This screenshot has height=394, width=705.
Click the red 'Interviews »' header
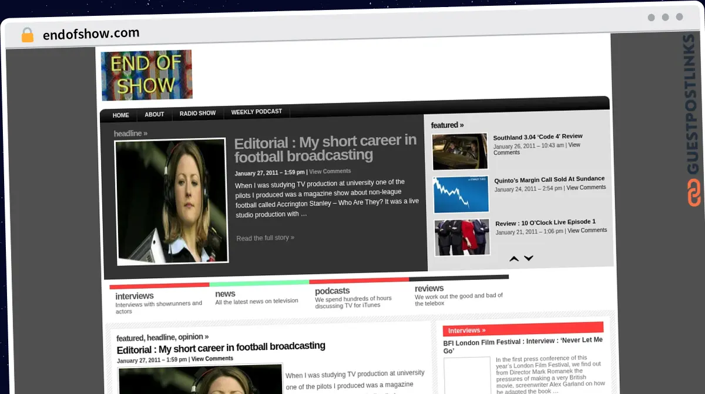[x=523, y=329]
